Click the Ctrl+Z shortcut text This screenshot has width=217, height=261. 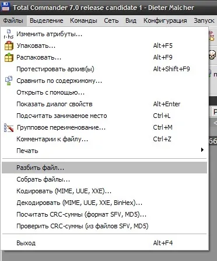pyautogui.click(x=162, y=139)
